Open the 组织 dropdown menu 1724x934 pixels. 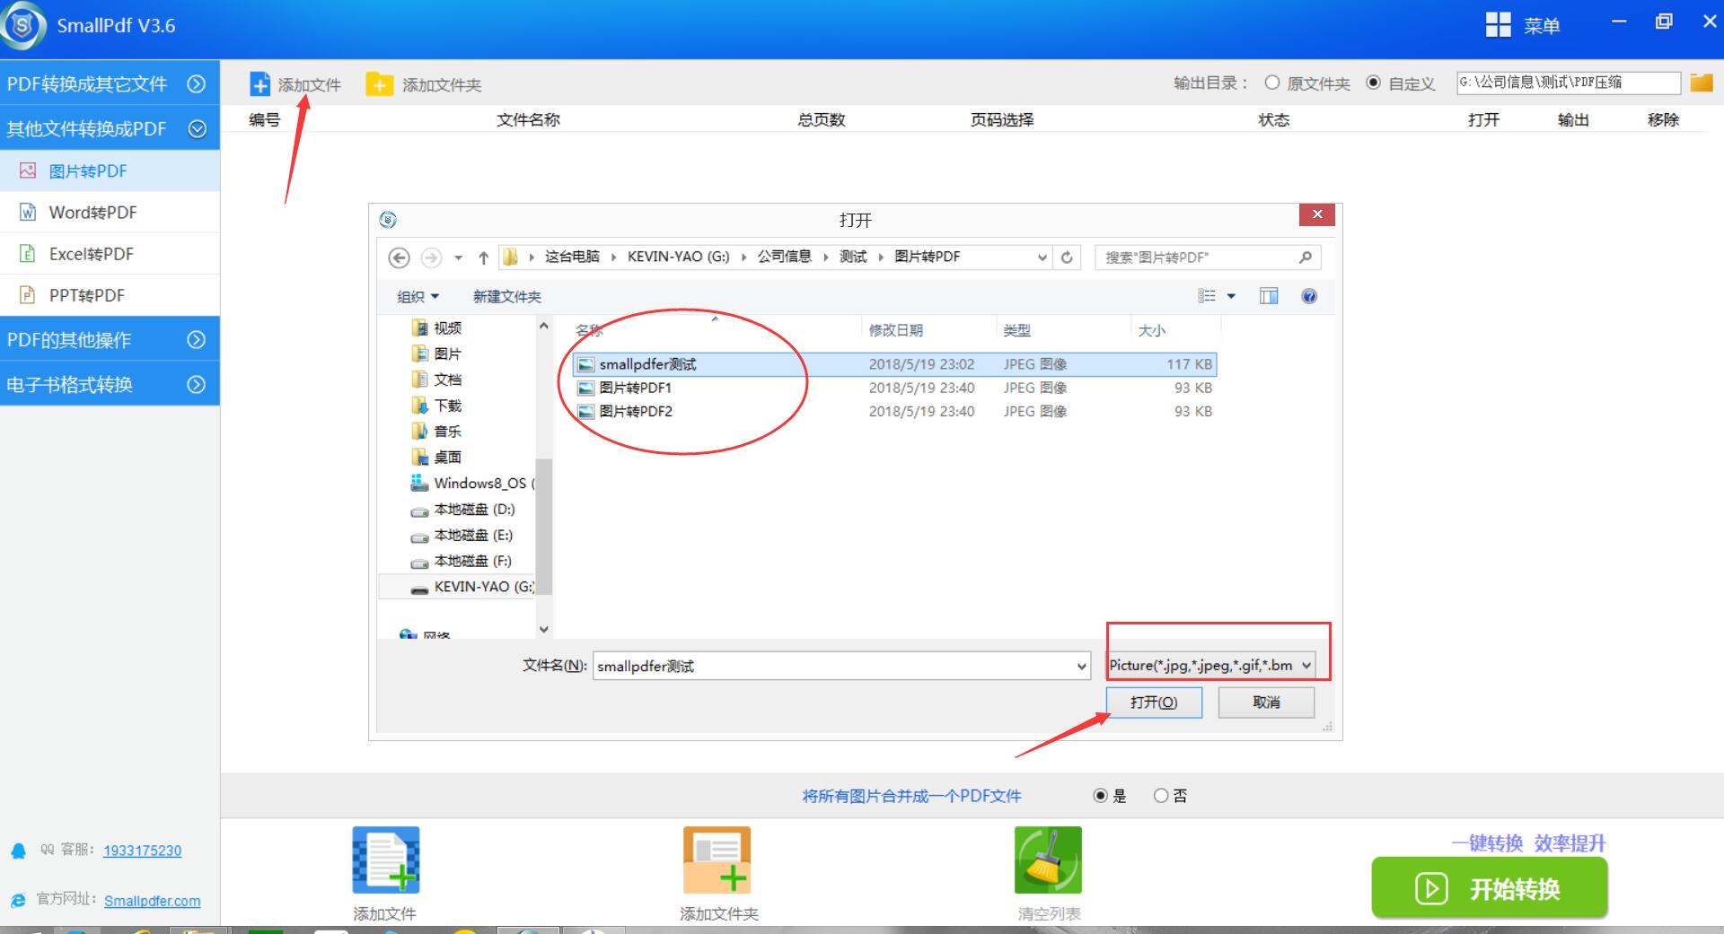[x=418, y=296]
